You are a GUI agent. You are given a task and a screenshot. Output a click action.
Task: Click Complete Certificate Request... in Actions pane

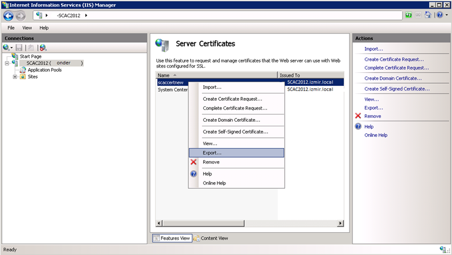[x=397, y=68]
